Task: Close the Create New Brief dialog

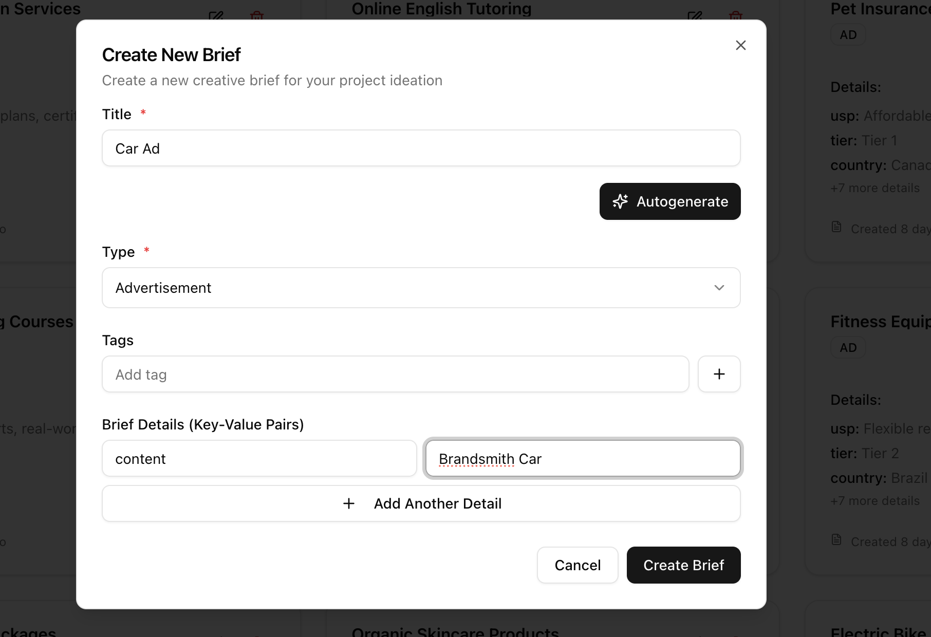Action: click(x=740, y=45)
